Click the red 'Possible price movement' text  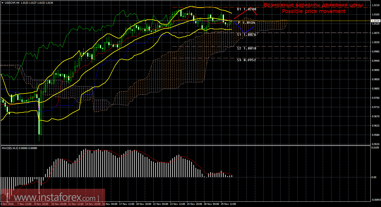(x=313, y=11)
